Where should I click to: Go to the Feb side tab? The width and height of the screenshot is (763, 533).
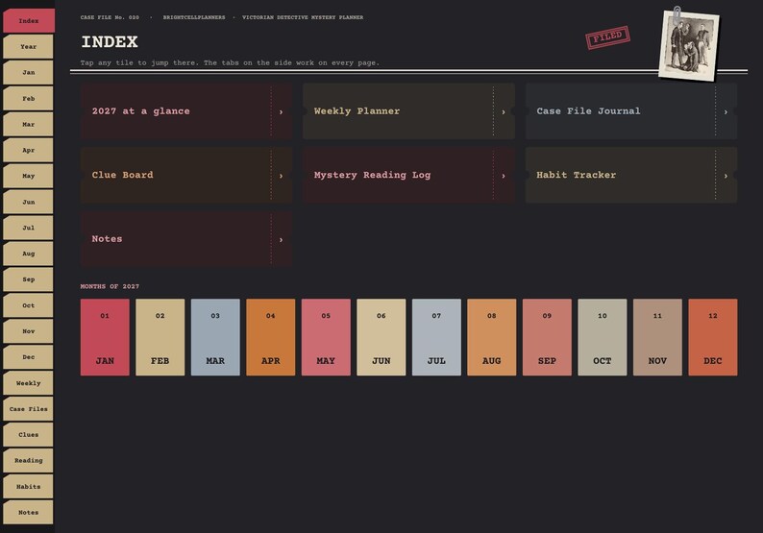point(28,99)
